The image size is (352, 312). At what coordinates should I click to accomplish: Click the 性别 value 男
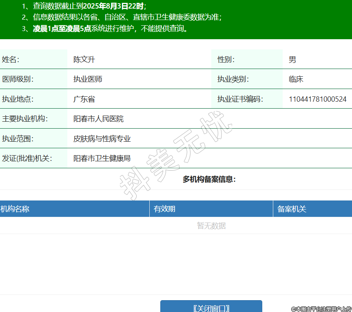pos(292,60)
